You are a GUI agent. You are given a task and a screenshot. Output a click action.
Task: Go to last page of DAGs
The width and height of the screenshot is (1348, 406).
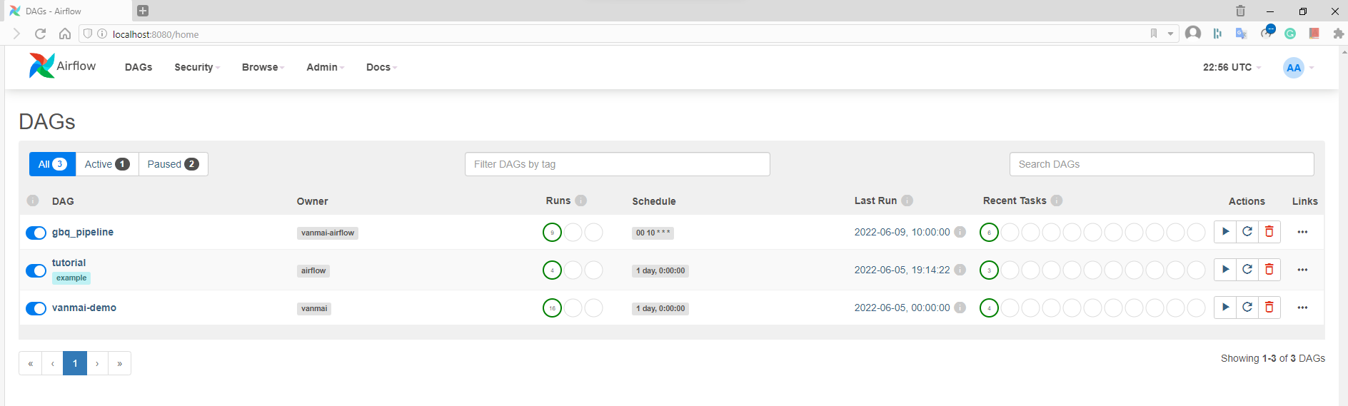(120, 363)
